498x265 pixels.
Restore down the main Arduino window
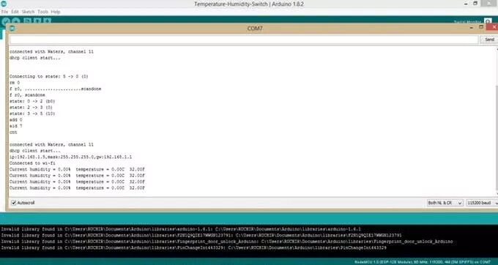[x=475, y=4]
